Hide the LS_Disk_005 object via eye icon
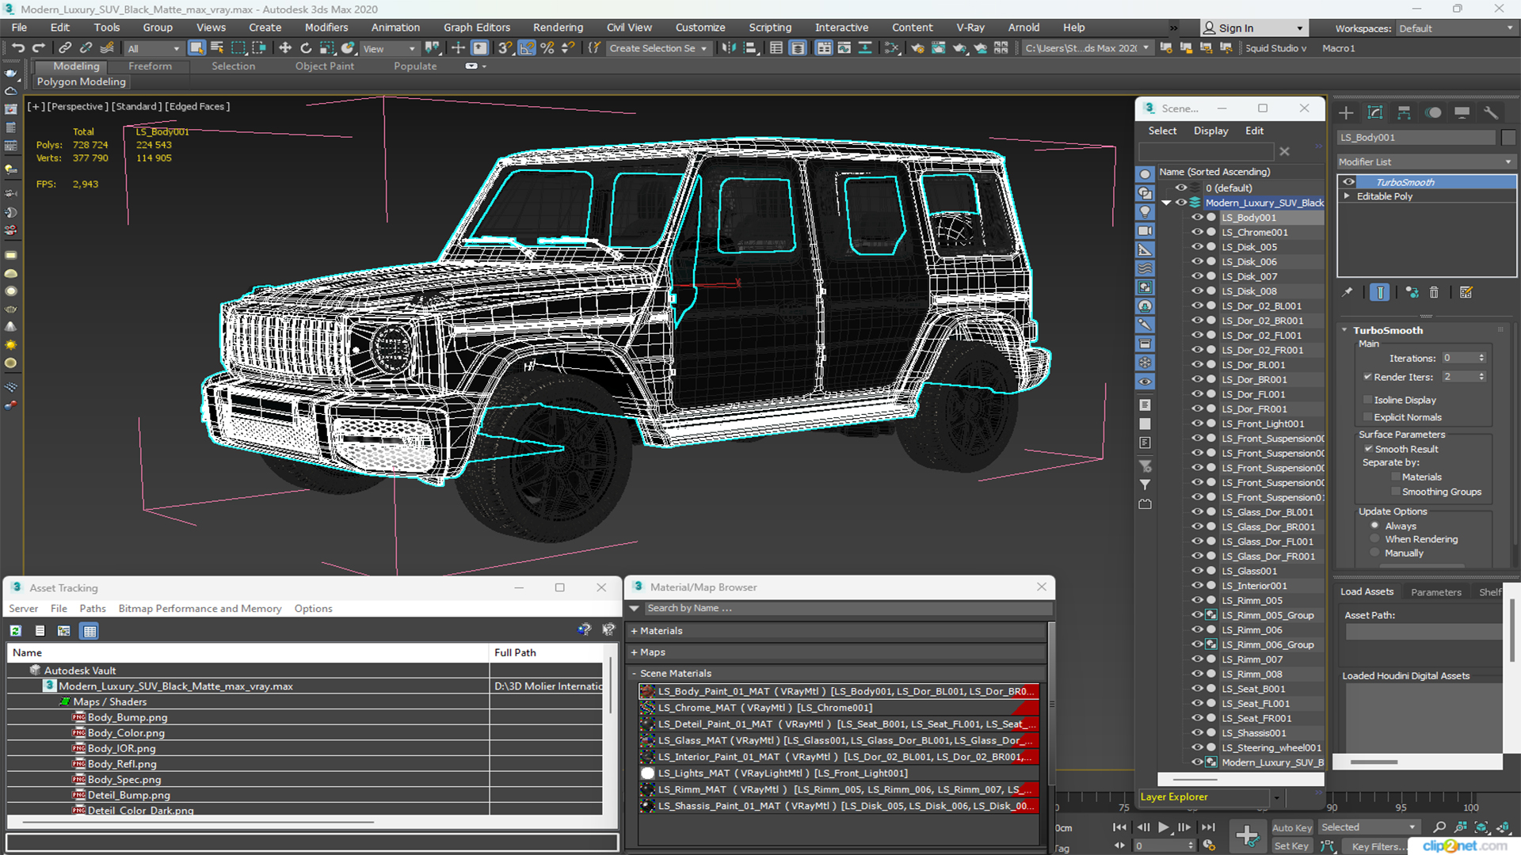This screenshot has width=1521, height=855. [1197, 246]
